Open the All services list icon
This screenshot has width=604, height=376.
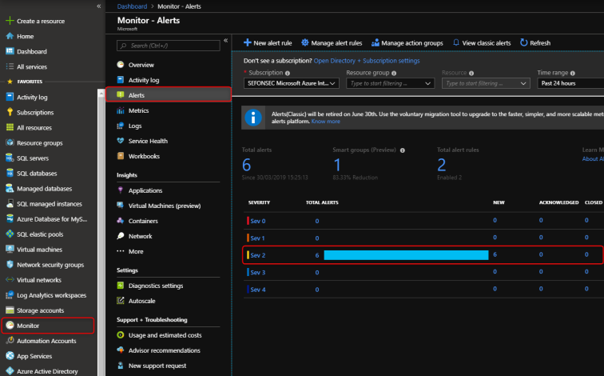pos(10,66)
